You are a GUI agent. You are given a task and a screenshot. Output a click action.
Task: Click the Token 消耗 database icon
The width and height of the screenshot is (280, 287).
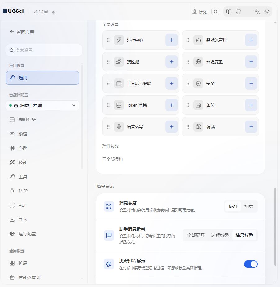click(x=119, y=105)
